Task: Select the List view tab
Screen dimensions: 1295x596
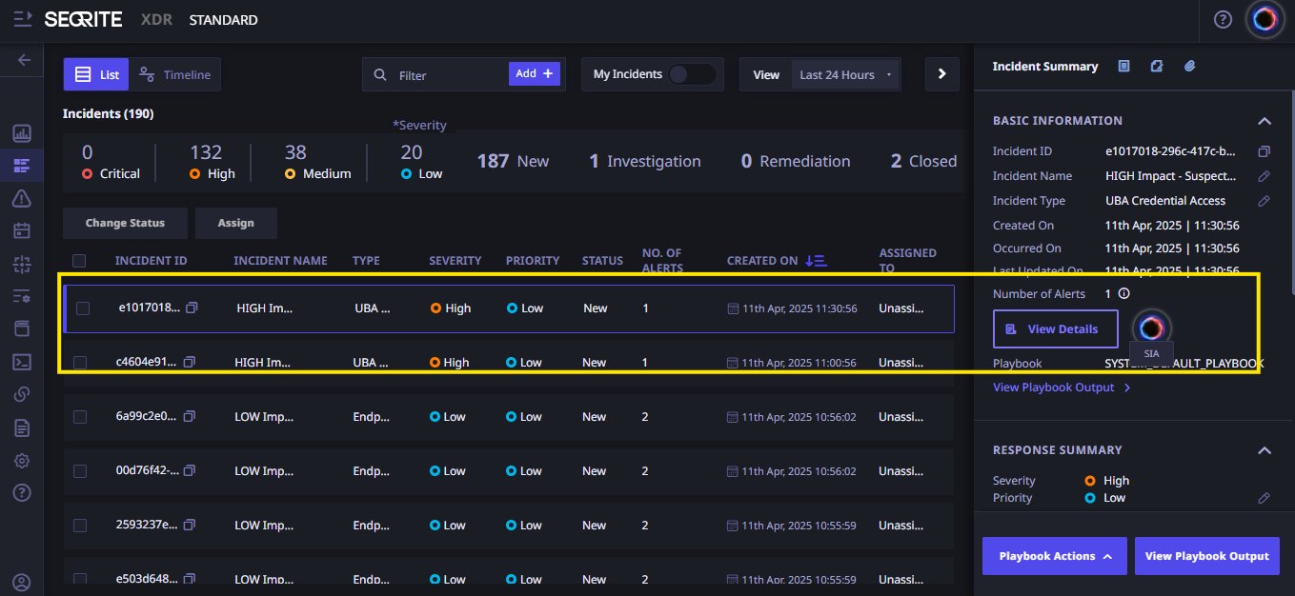Action: click(96, 74)
